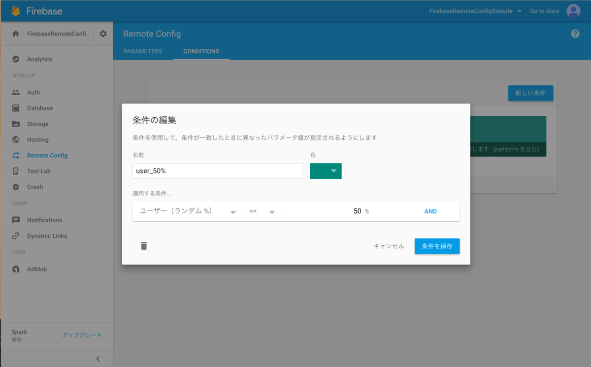Click the 条件を保存 save button

pos(437,246)
